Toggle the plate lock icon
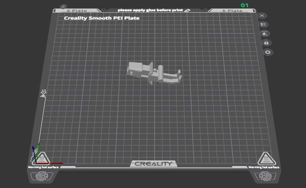The image size is (306, 188). click(x=266, y=42)
